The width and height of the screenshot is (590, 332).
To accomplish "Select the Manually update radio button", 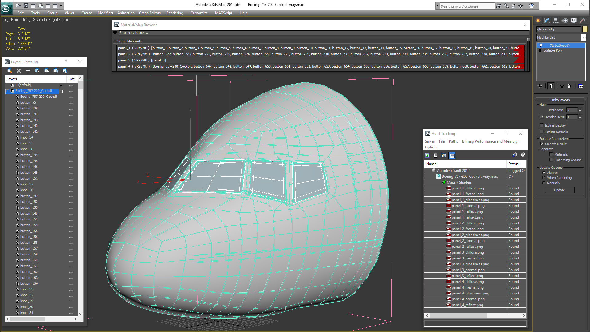I will [544, 183].
